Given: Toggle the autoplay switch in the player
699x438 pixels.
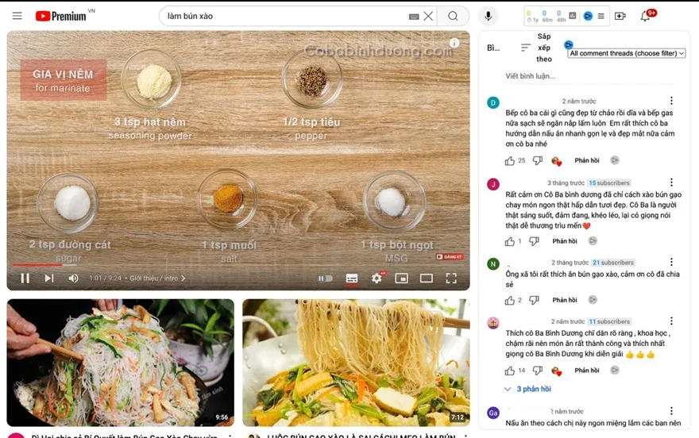Looking at the screenshot, I should (326, 279).
